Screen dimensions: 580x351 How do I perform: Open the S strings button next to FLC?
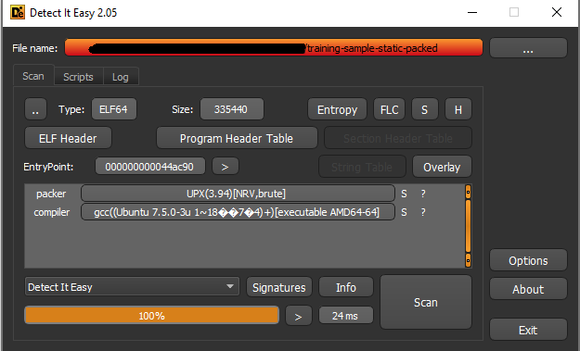click(425, 109)
